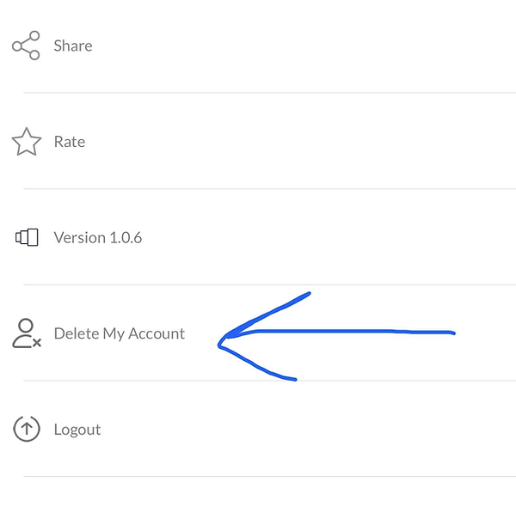Viewport: 516px width, 507px height.
Task: Select the Logout menu entry
Action: pyautogui.click(x=258, y=429)
